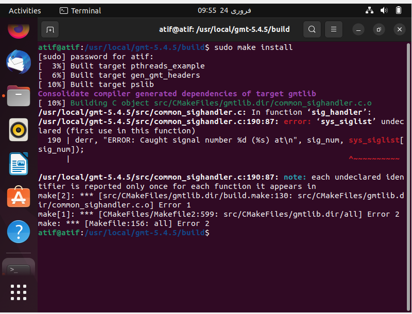Open the Terminal hamburger menu

coord(333,29)
